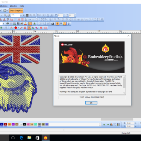Click the color wheel icon
This screenshot has height=141, width=141.
(11, 28)
